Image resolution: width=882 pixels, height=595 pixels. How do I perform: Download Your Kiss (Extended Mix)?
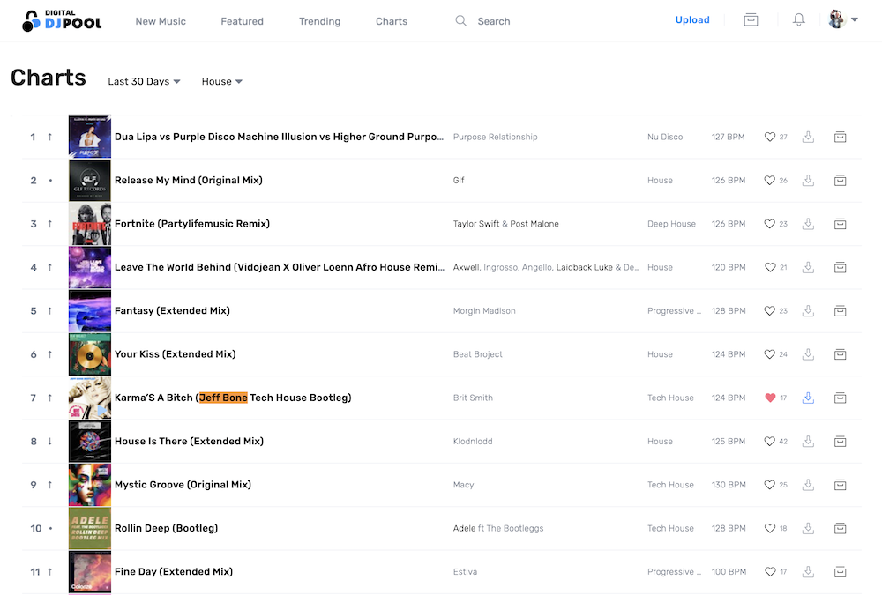click(808, 353)
